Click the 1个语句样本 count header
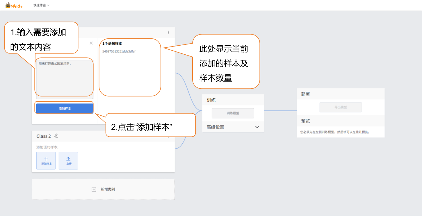Screen dimensions: 422x218 pos(112,44)
